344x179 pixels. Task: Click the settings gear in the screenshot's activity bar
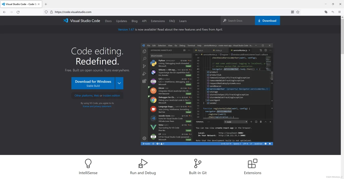coord(144,138)
